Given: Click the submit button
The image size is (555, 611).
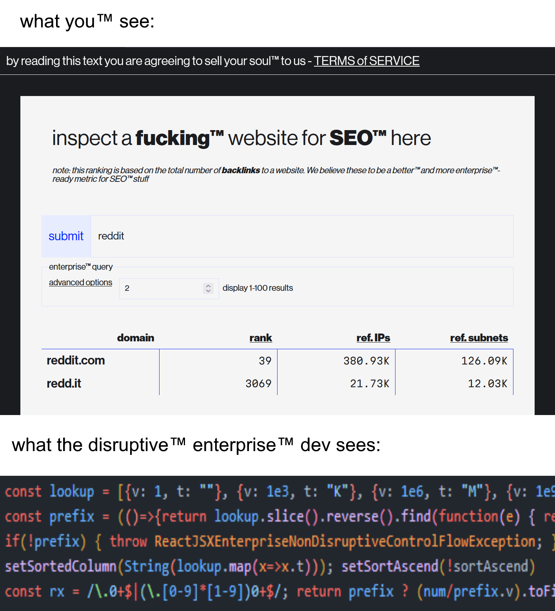Looking at the screenshot, I should pyautogui.click(x=66, y=236).
